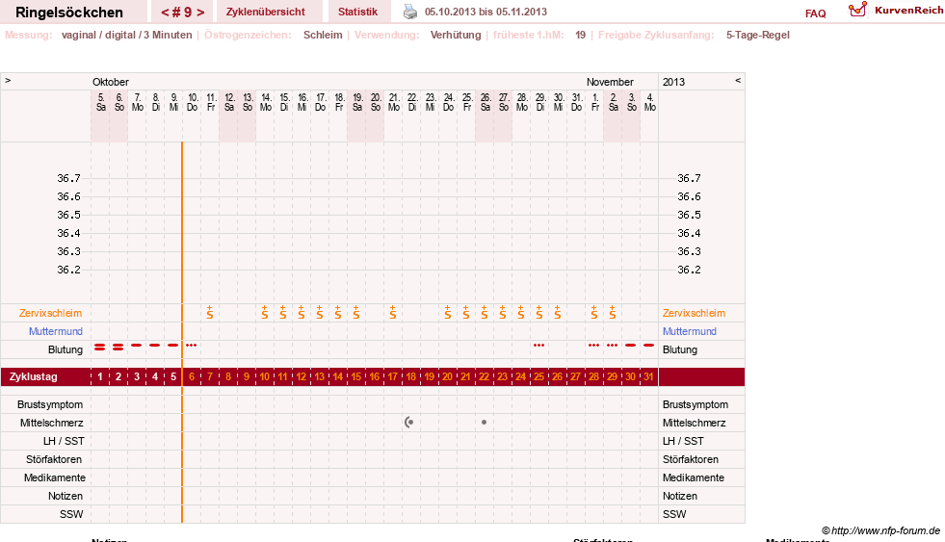Click Mittelschmerz symbol on cycle day 18
Viewport: 945px width, 542px height.
[409, 423]
